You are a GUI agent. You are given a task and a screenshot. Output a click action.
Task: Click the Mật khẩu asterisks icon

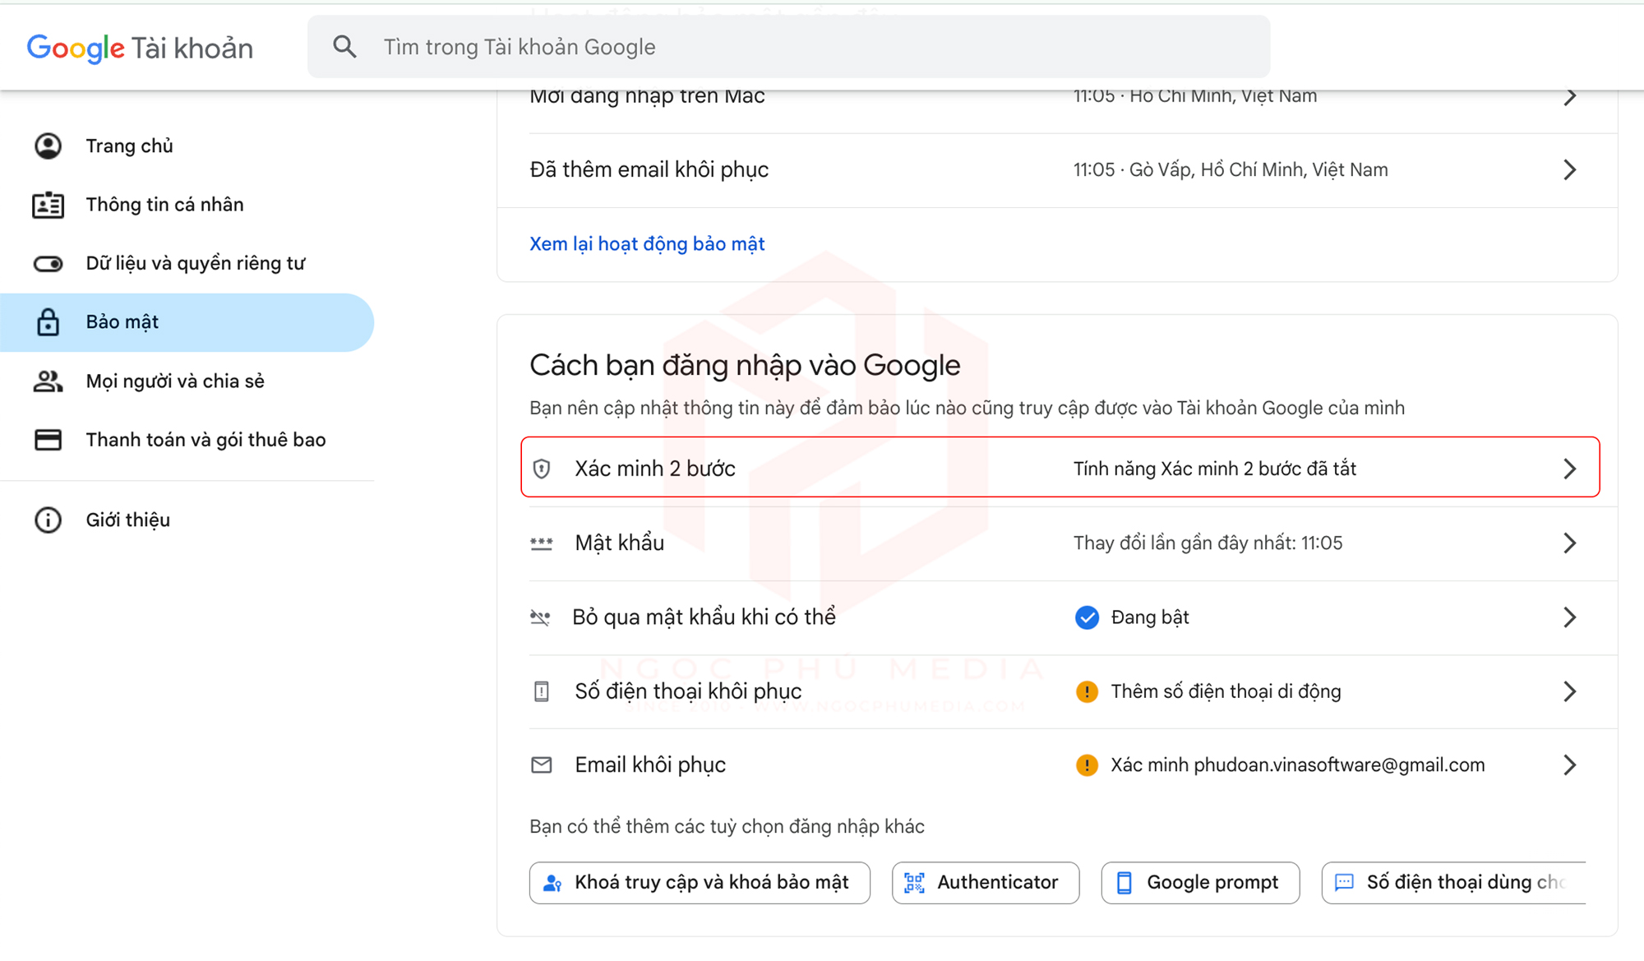tap(542, 543)
